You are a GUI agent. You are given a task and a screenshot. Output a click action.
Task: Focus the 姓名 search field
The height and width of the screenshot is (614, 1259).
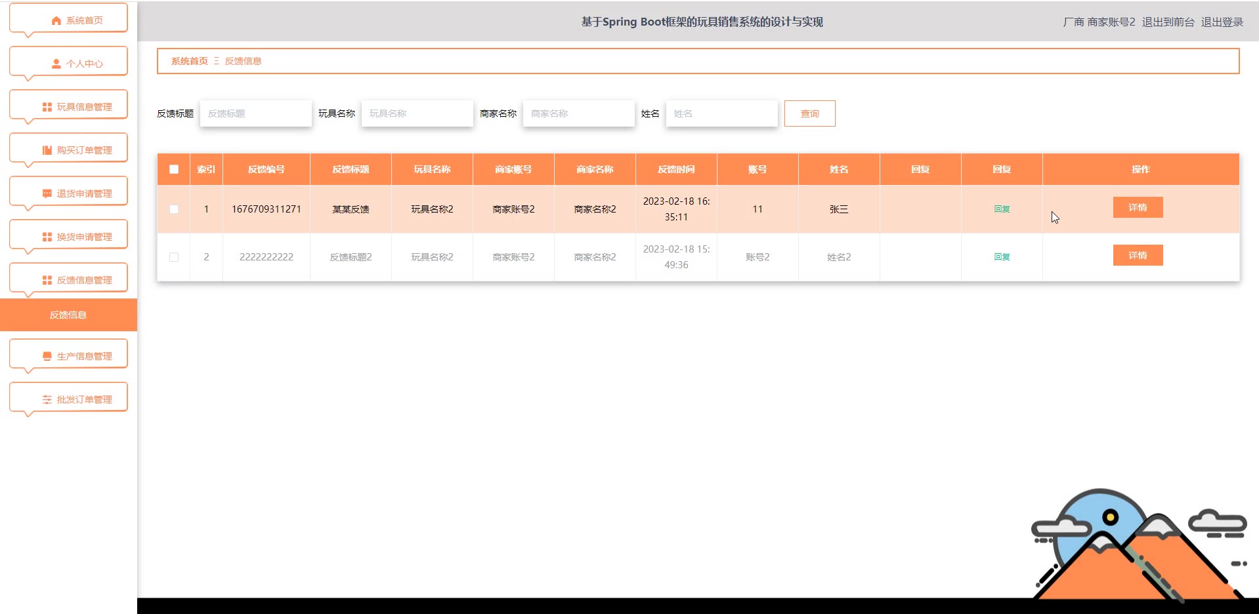coord(722,113)
